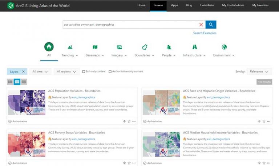This screenshot has width=279, height=166.
Task: Click the ACS Poverty Status thumbnail
Action: coord(27,144)
